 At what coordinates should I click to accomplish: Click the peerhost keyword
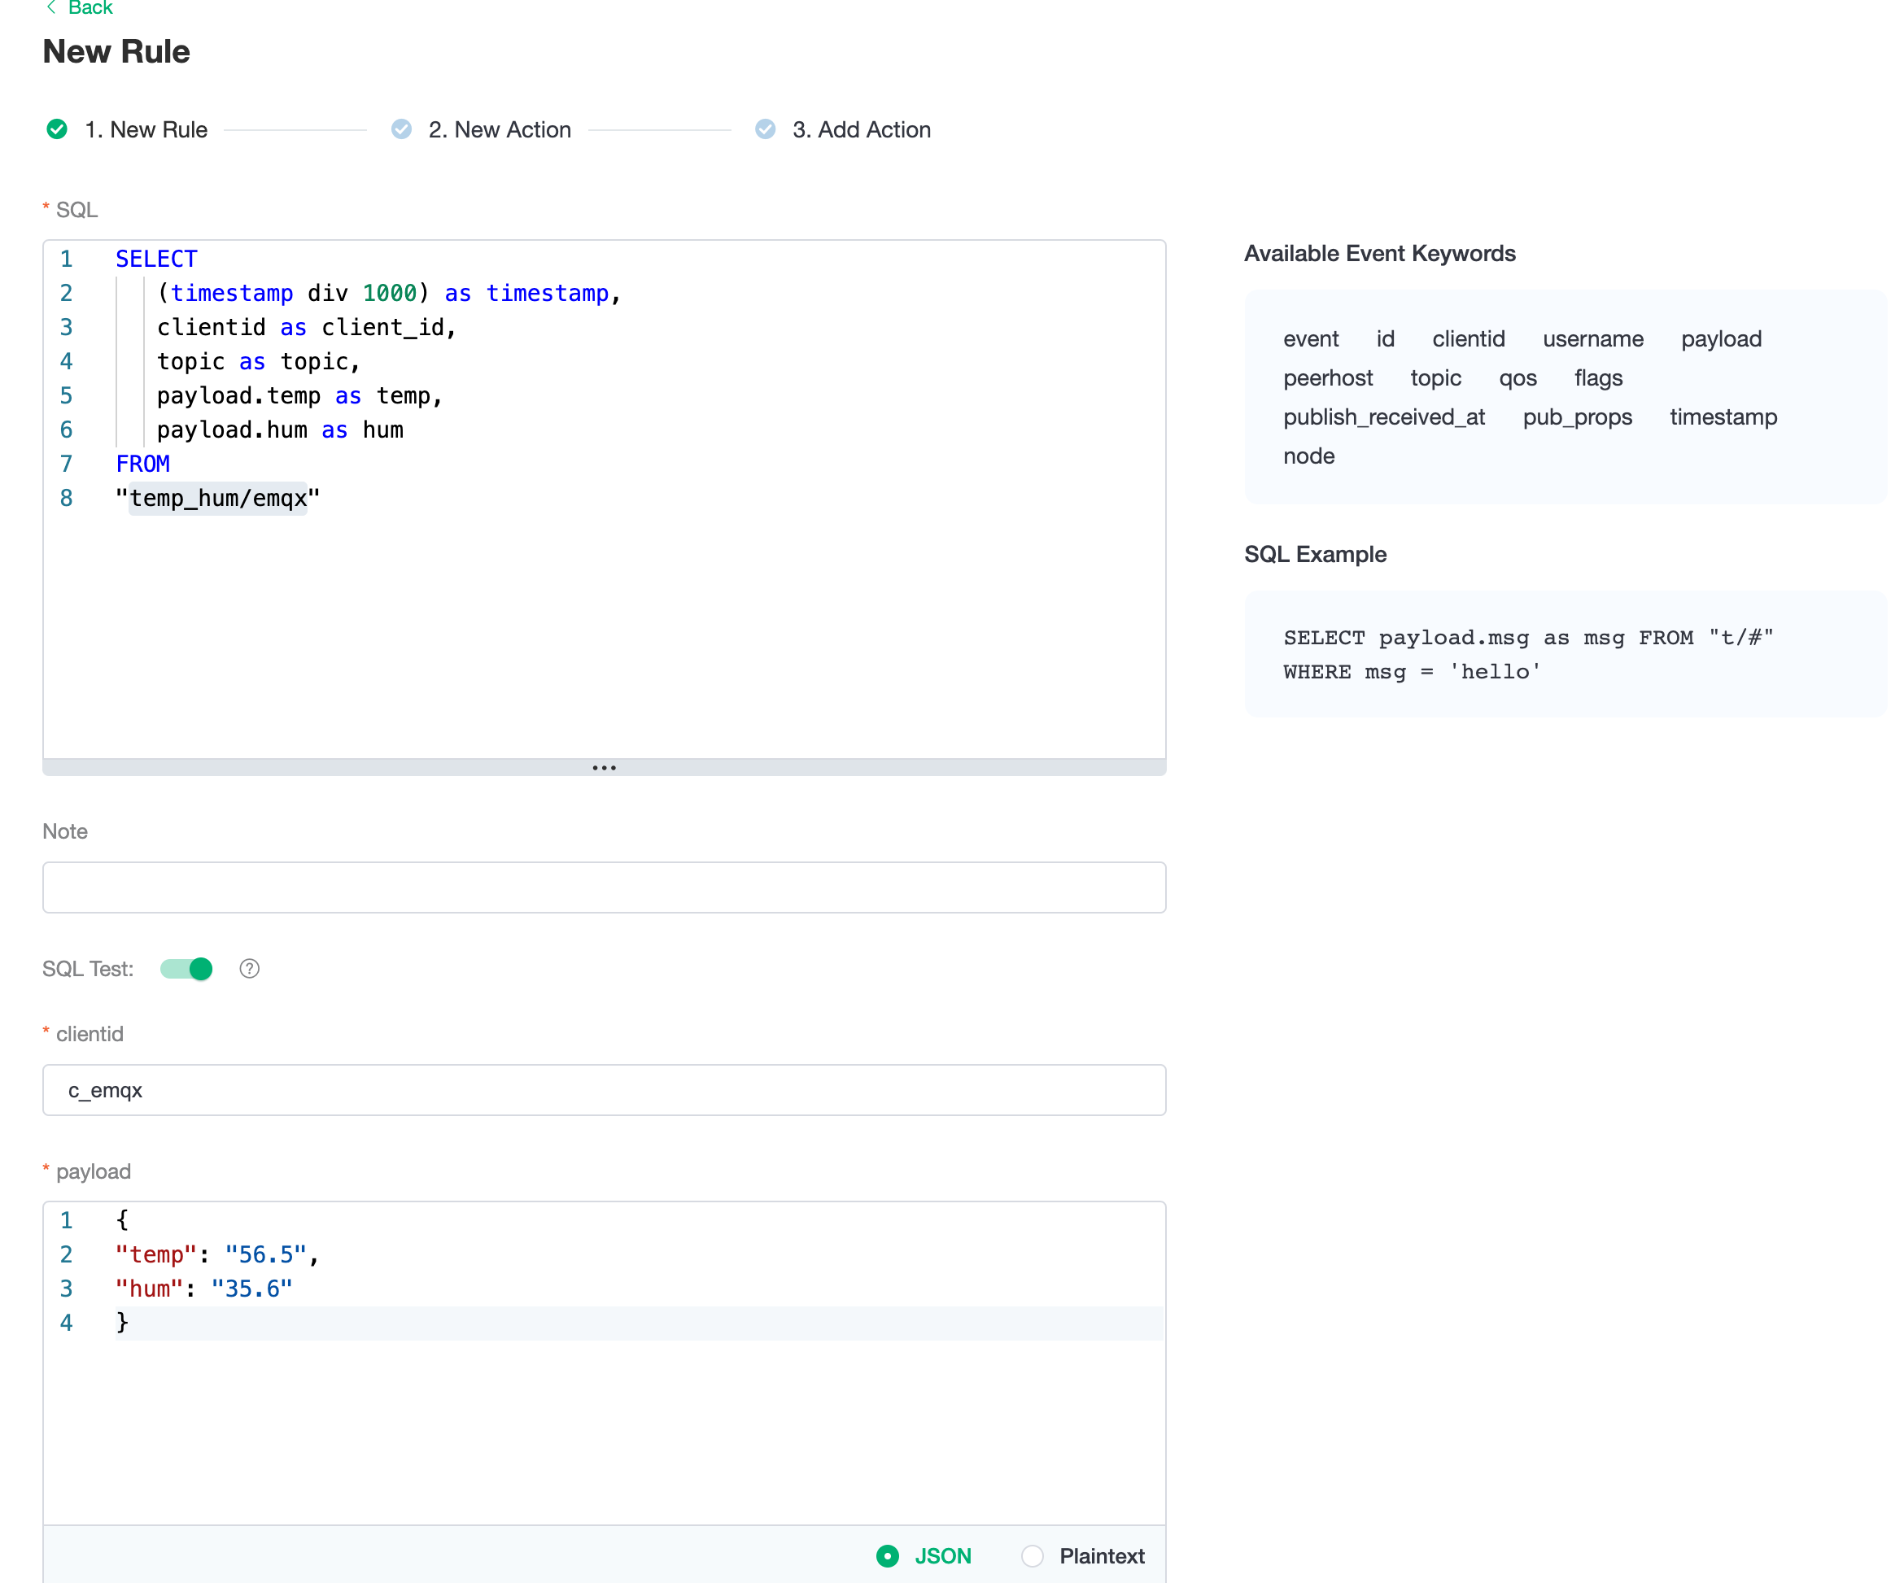(1327, 378)
